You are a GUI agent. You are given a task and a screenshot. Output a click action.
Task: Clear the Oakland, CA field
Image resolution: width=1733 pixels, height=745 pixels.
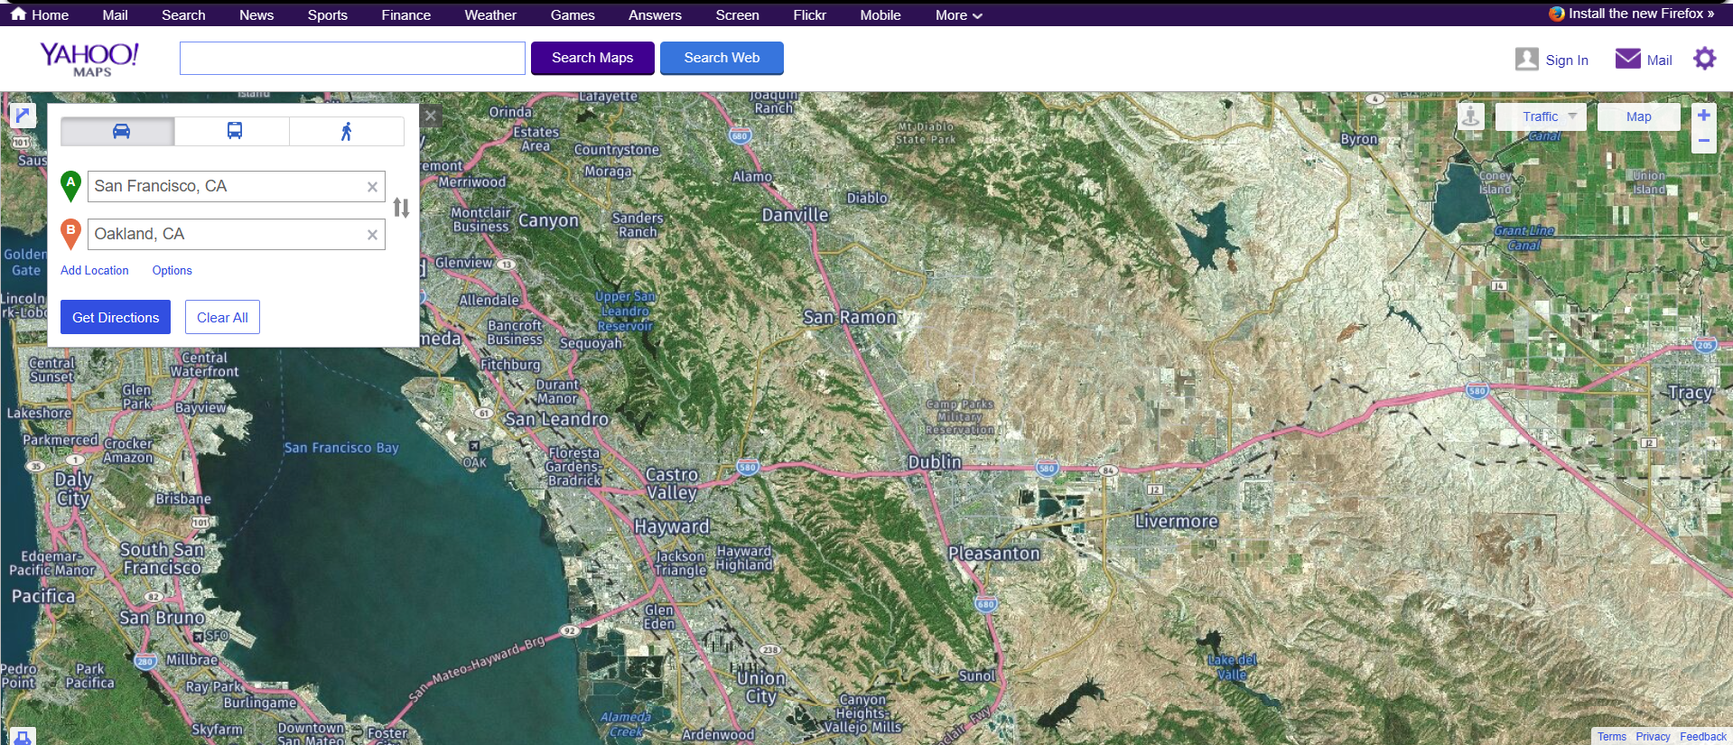(372, 235)
